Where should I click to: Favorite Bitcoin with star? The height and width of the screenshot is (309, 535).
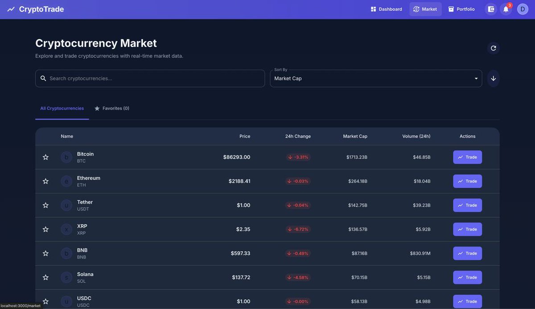pos(45,157)
